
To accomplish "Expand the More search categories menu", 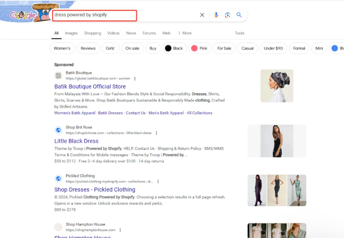I will (x=185, y=33).
